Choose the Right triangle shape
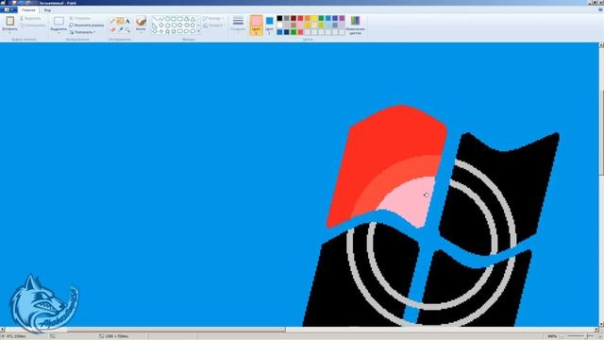 (155, 25)
